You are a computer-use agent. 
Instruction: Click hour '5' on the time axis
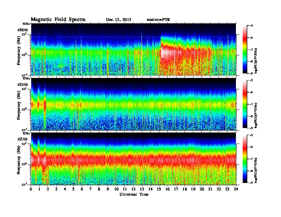click(73, 189)
